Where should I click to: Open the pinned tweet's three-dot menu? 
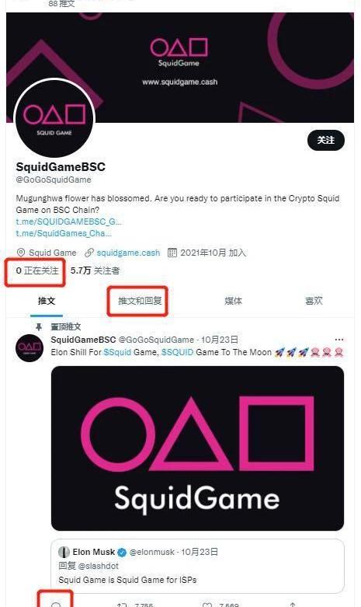339,340
